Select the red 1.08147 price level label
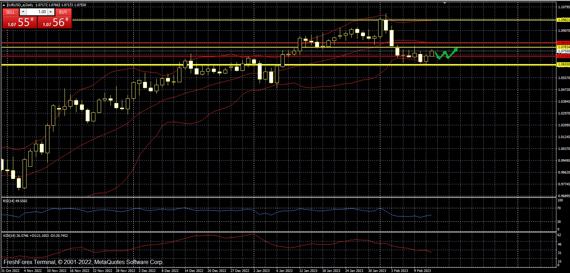The height and width of the screenshot is (273, 570). click(x=563, y=43)
